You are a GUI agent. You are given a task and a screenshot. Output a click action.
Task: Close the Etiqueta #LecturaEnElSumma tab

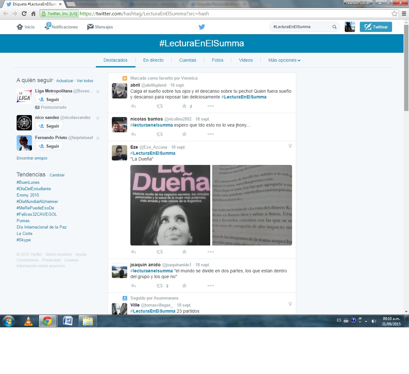tap(60, 4)
